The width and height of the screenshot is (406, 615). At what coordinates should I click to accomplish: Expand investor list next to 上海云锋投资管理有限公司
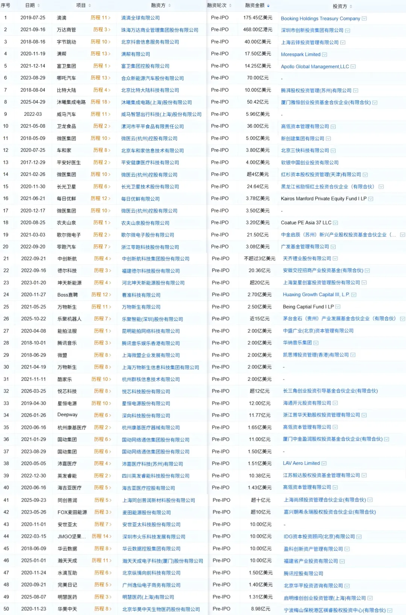[x=343, y=42]
